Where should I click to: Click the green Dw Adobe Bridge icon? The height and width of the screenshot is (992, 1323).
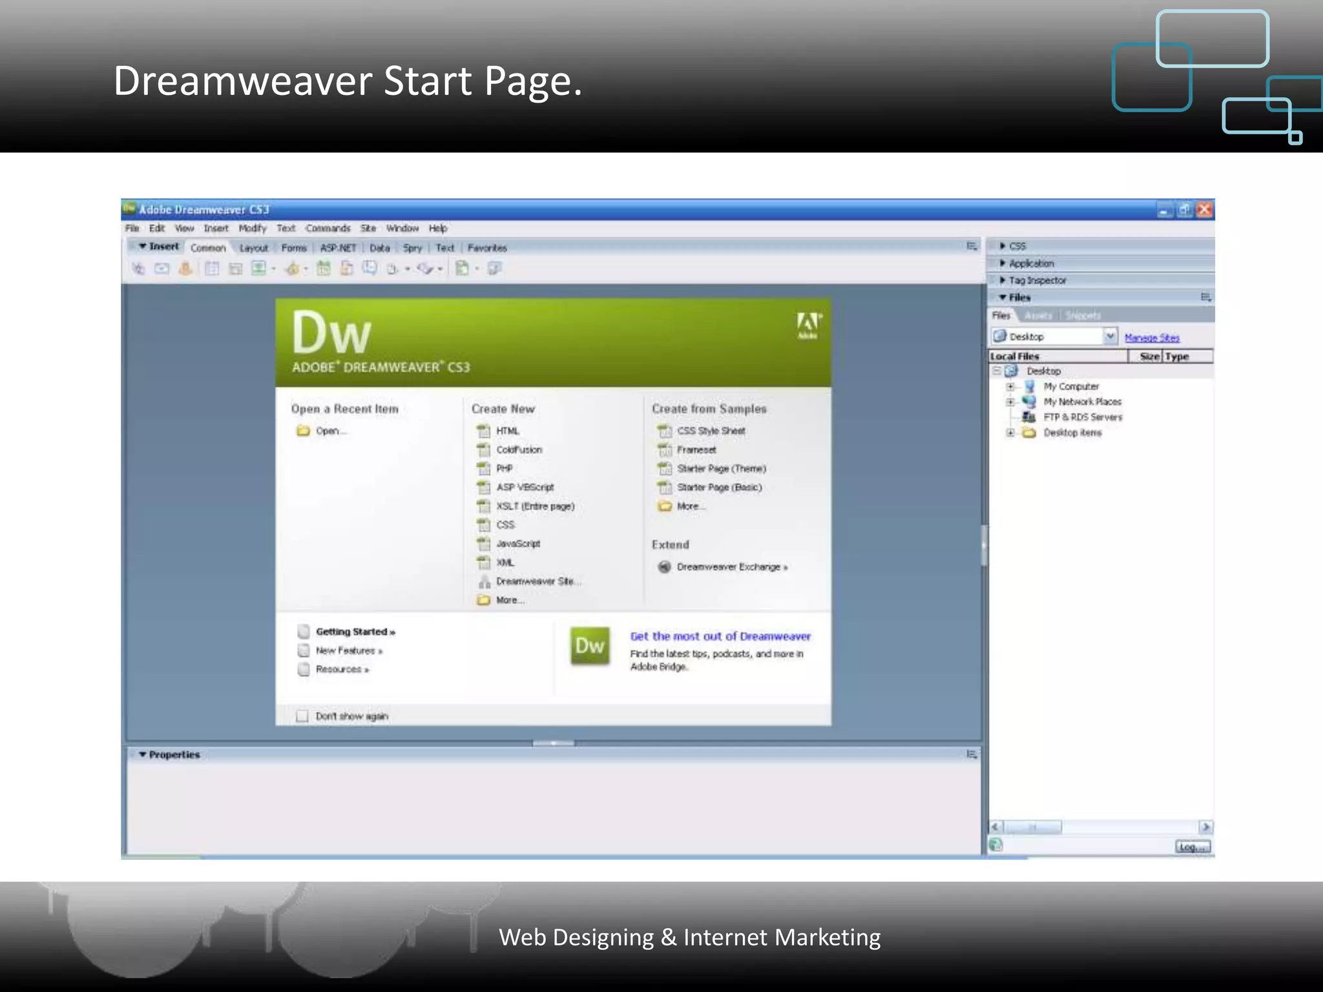(x=590, y=646)
